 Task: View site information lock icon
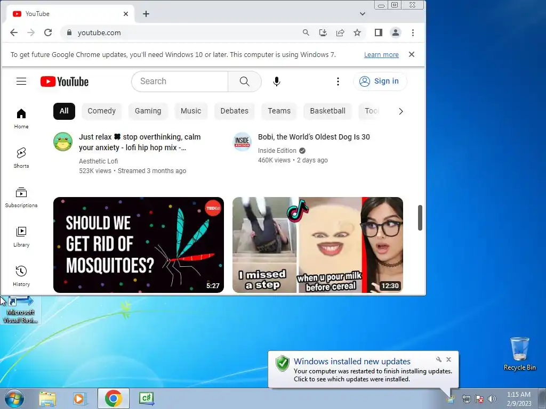[69, 32]
